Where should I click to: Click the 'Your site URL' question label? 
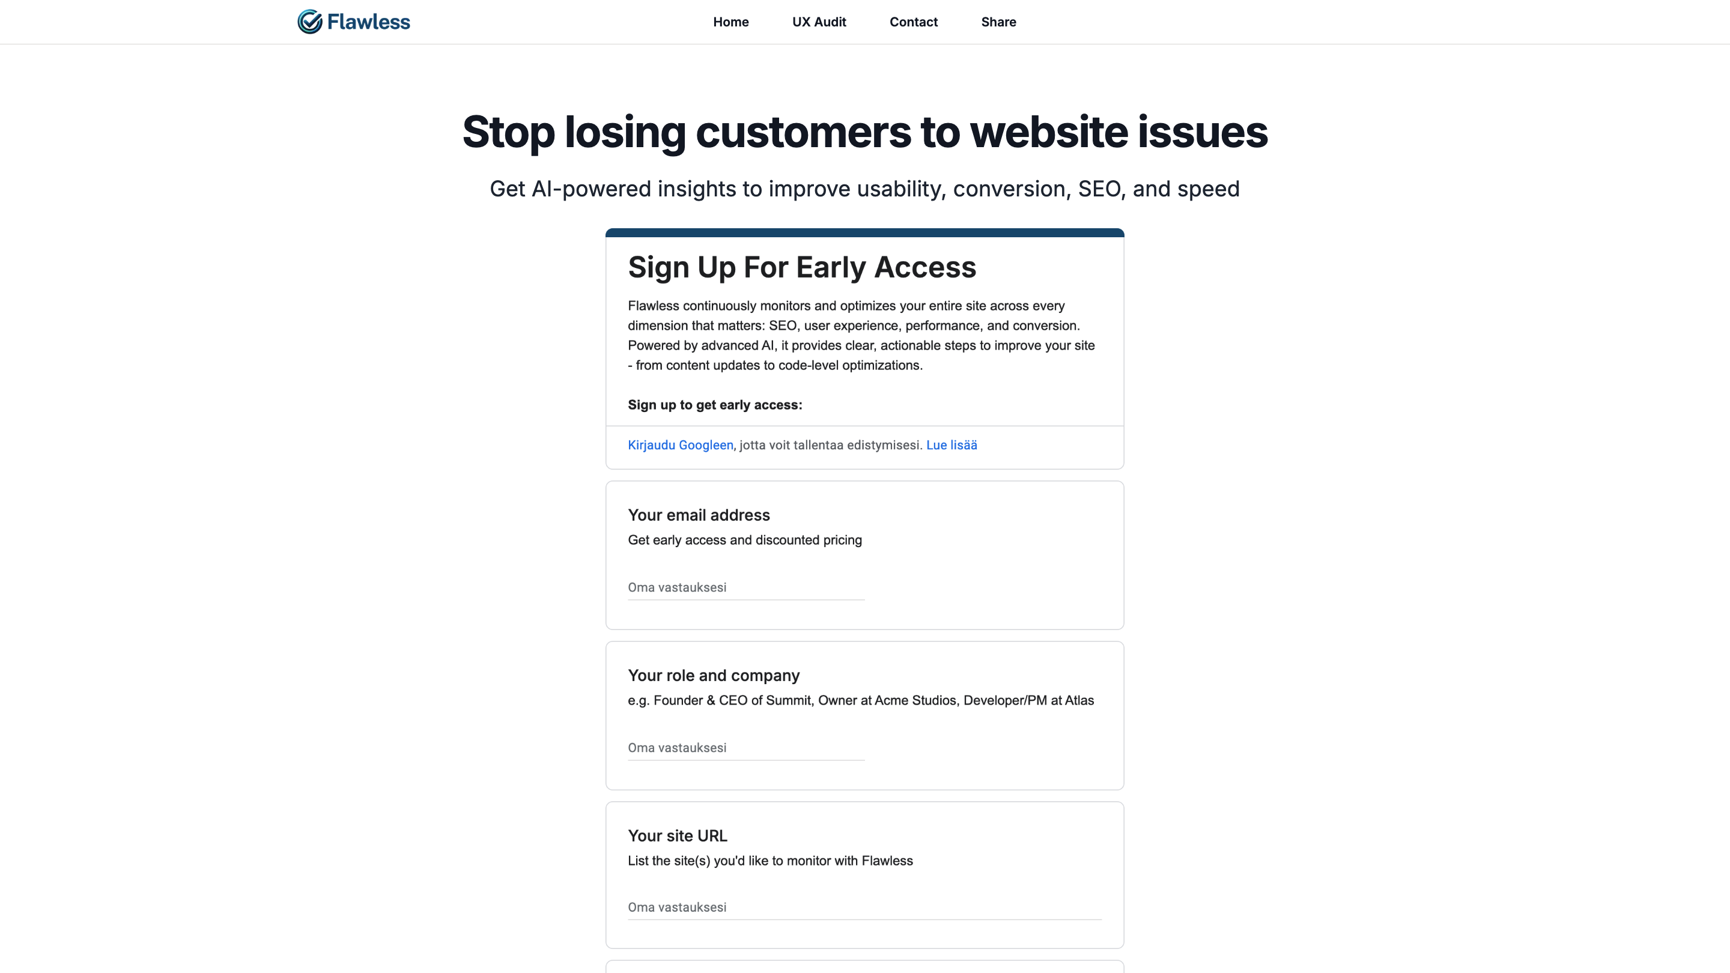(677, 836)
